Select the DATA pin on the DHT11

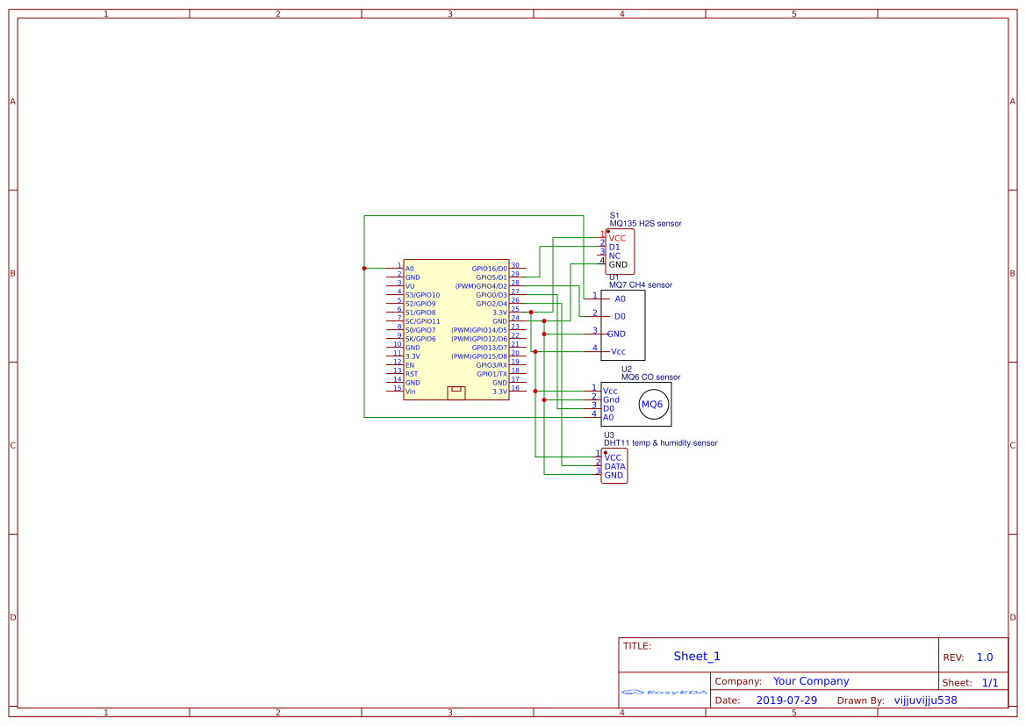click(616, 466)
